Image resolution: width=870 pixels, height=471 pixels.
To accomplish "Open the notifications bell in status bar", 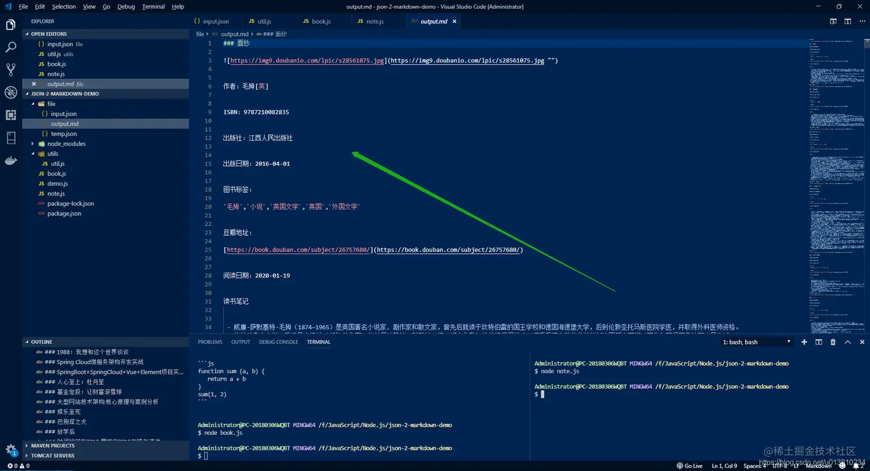I will (x=858, y=466).
